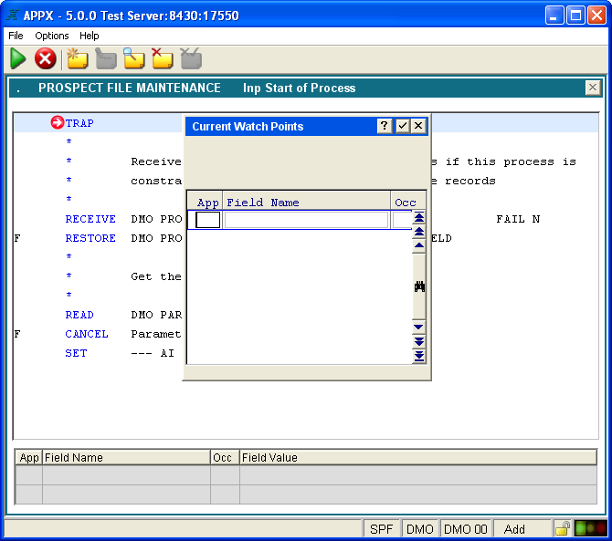Click the padlock icon in status bar
Viewport: 612px width, 541px height.
point(562,529)
